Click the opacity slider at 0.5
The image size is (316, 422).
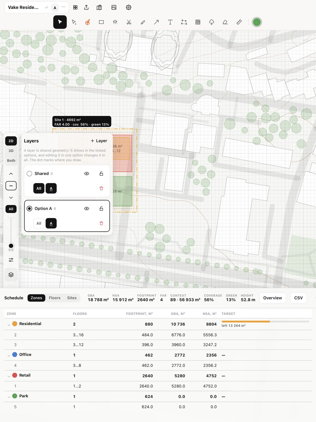11,246
